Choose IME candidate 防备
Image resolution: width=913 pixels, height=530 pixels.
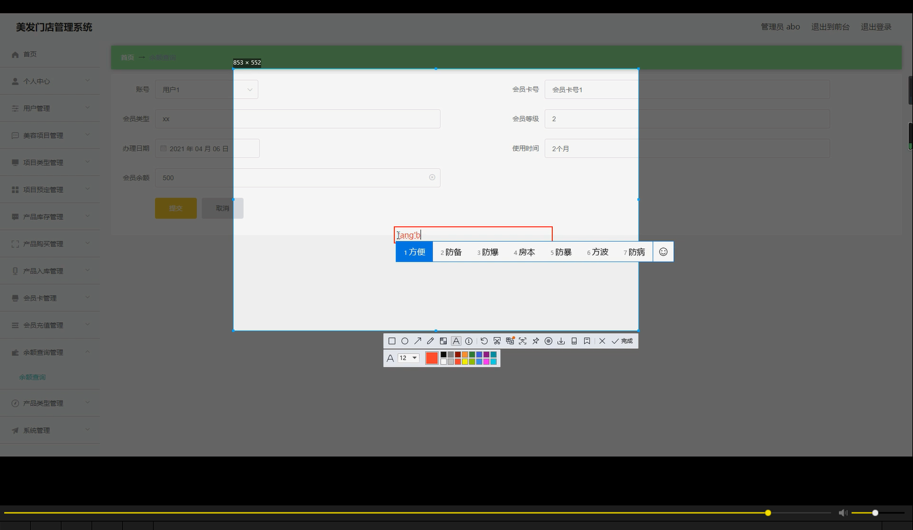pyautogui.click(x=451, y=252)
